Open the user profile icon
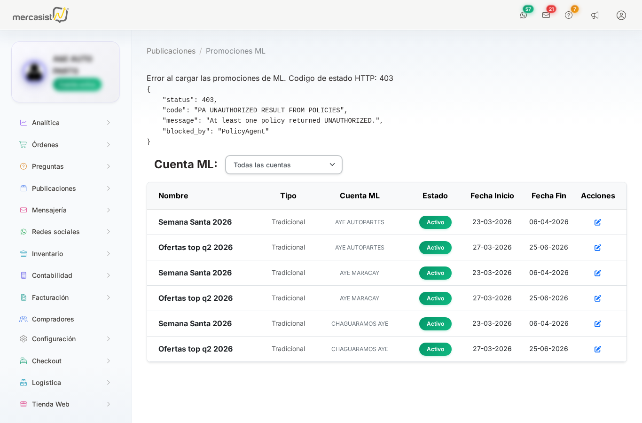The width and height of the screenshot is (642, 423). 621,15
